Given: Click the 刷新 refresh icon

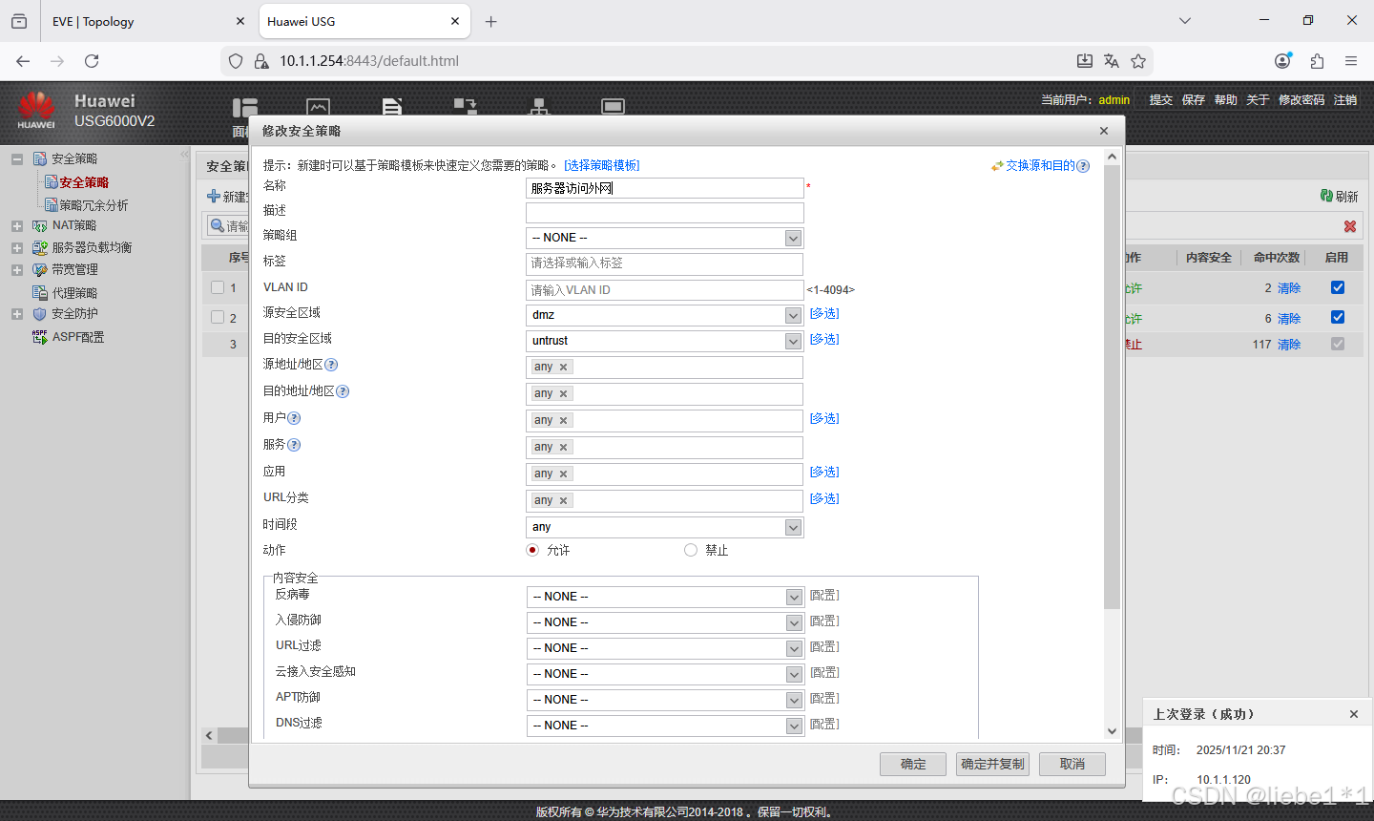Looking at the screenshot, I should 1326,196.
